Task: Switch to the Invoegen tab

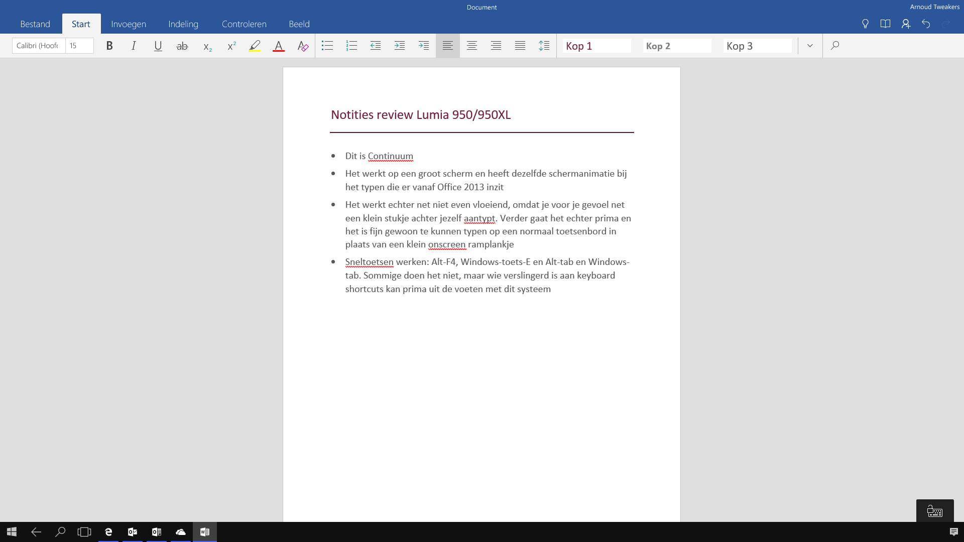Action: pos(129,24)
